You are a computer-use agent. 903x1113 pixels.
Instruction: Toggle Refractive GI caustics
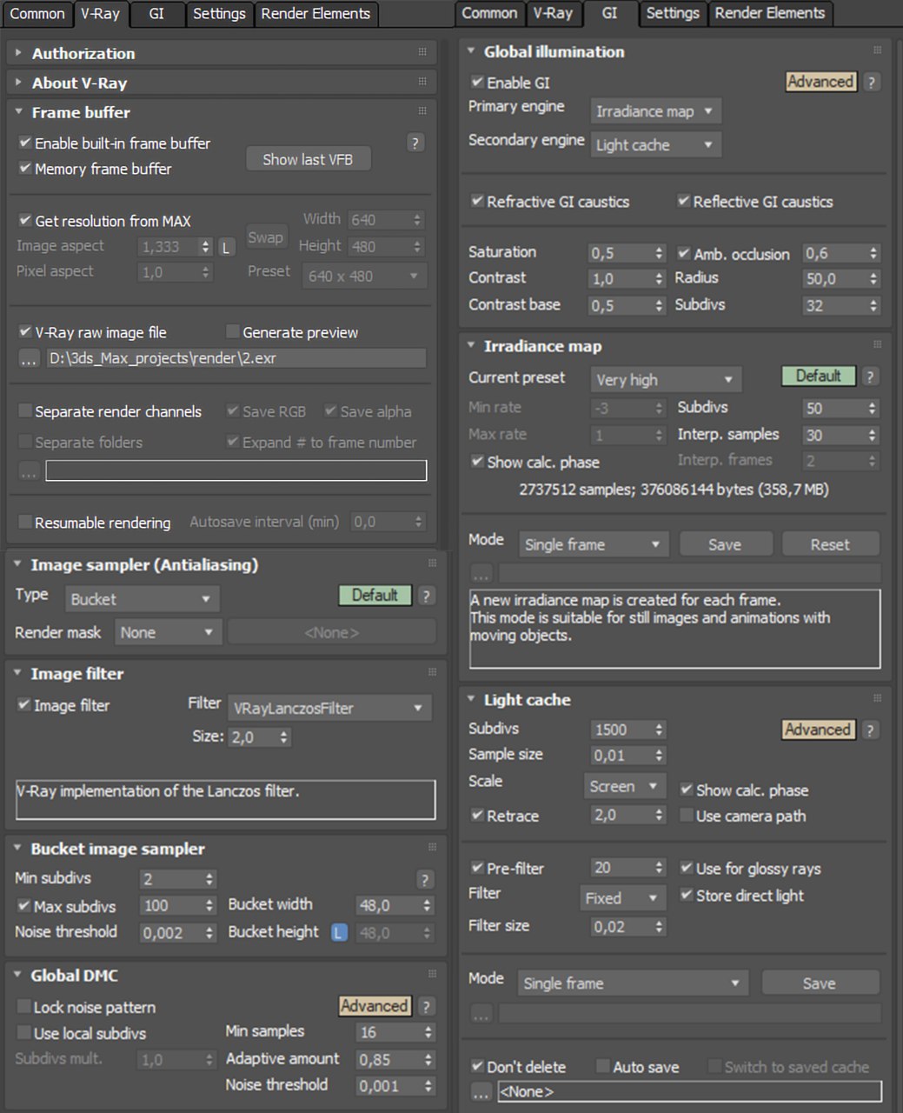477,201
